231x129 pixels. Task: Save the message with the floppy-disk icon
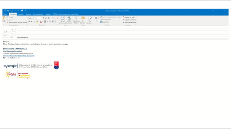pyautogui.click(x=5, y=10)
